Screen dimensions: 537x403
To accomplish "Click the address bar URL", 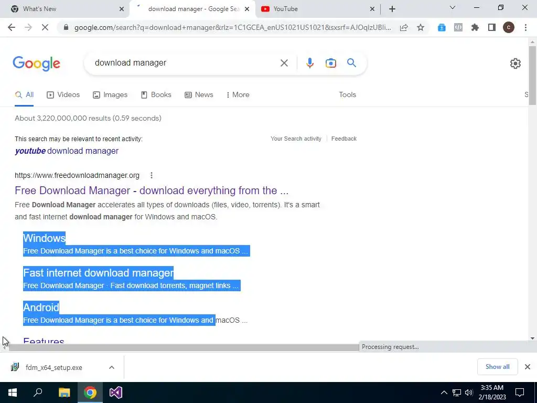I will coord(232,27).
